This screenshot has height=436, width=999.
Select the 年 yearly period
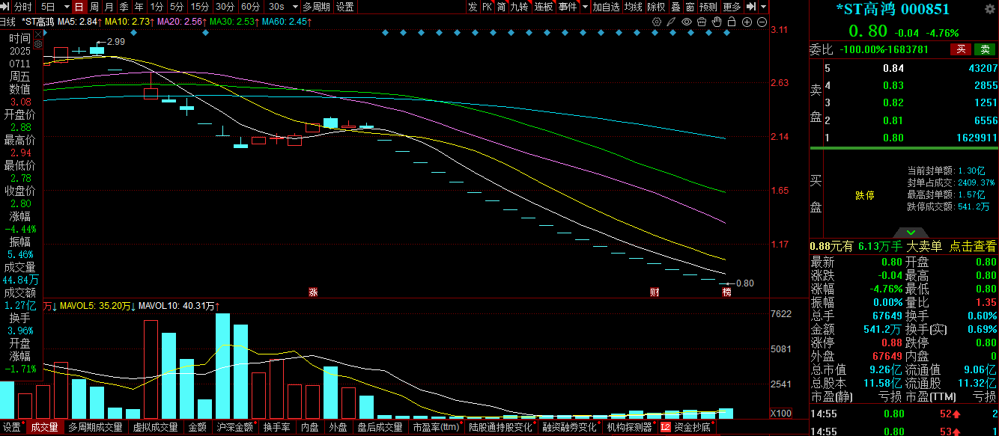139,7
